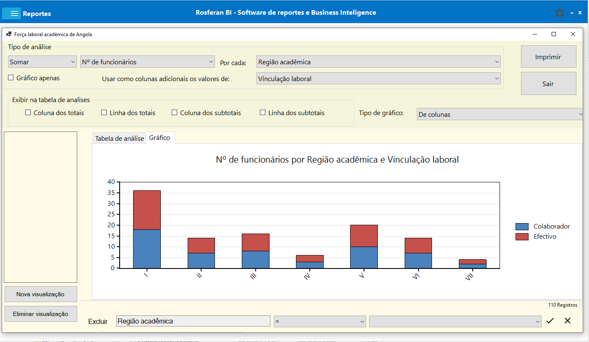Viewport: 589px width, 342px height.
Task: Check the Linha dos subtotais option
Action: click(263, 113)
